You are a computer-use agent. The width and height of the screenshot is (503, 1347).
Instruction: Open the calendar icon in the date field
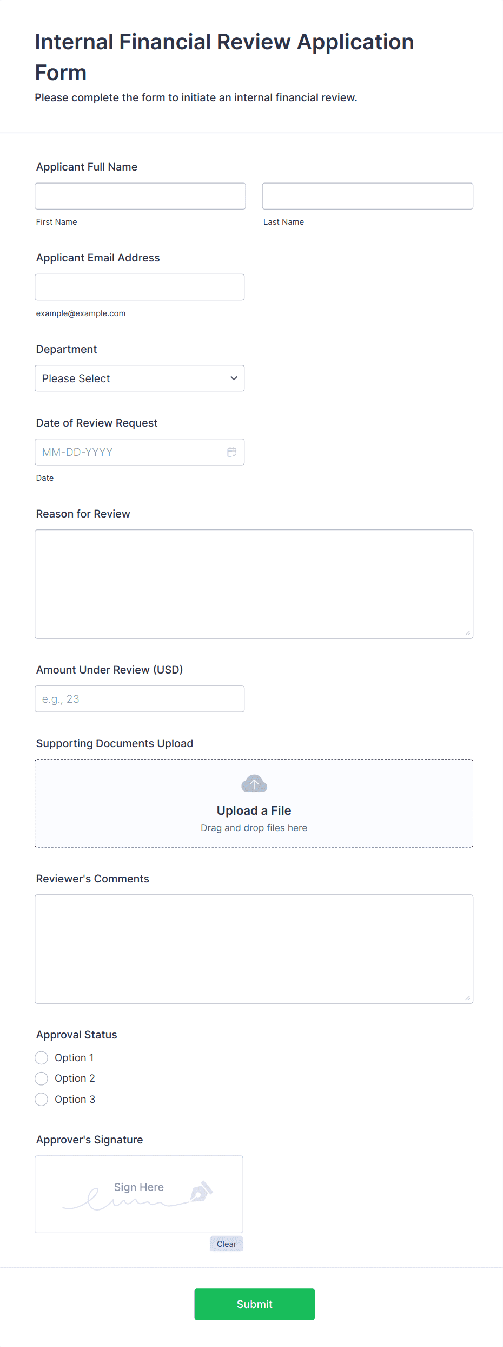[231, 452]
